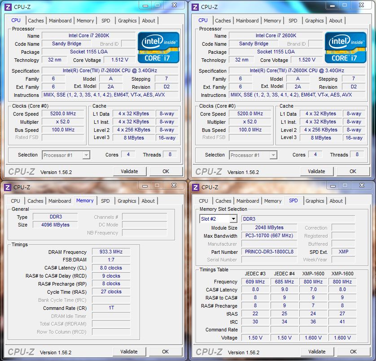The width and height of the screenshot is (376, 361).
Task: Switch to CPU tab in the SPD-tab window
Action: (x=203, y=201)
